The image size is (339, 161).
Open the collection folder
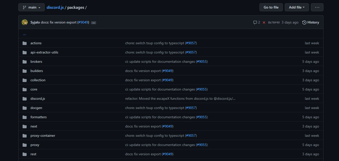coord(38,80)
